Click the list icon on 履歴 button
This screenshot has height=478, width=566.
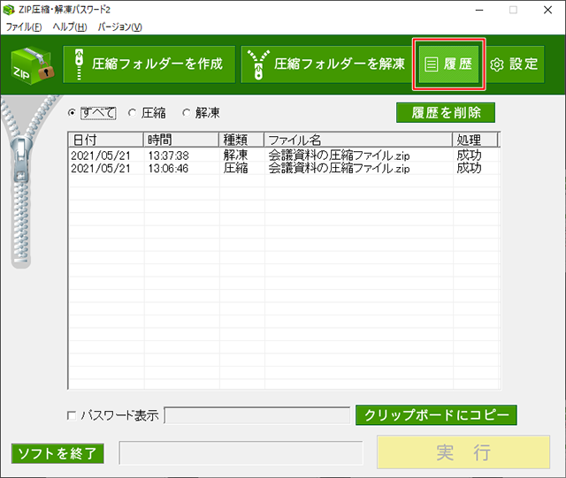click(x=431, y=64)
